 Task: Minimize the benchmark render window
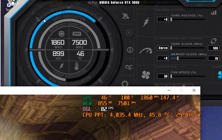pyautogui.click(x=169, y=90)
